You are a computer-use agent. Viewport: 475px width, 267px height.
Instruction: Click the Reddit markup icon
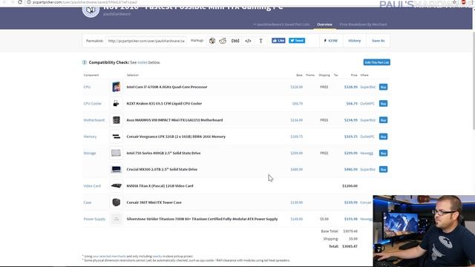[x=223, y=41]
